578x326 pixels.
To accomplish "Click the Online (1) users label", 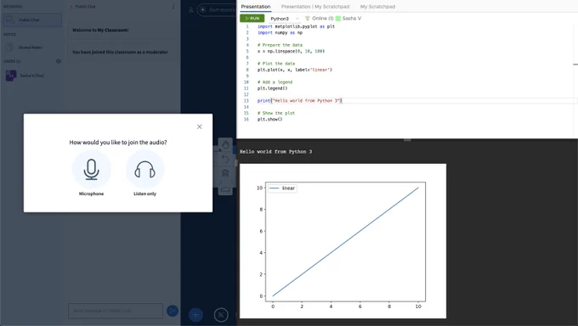I will [x=322, y=19].
